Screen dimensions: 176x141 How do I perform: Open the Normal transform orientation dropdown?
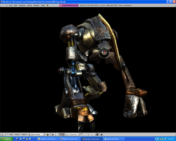coord(75,134)
